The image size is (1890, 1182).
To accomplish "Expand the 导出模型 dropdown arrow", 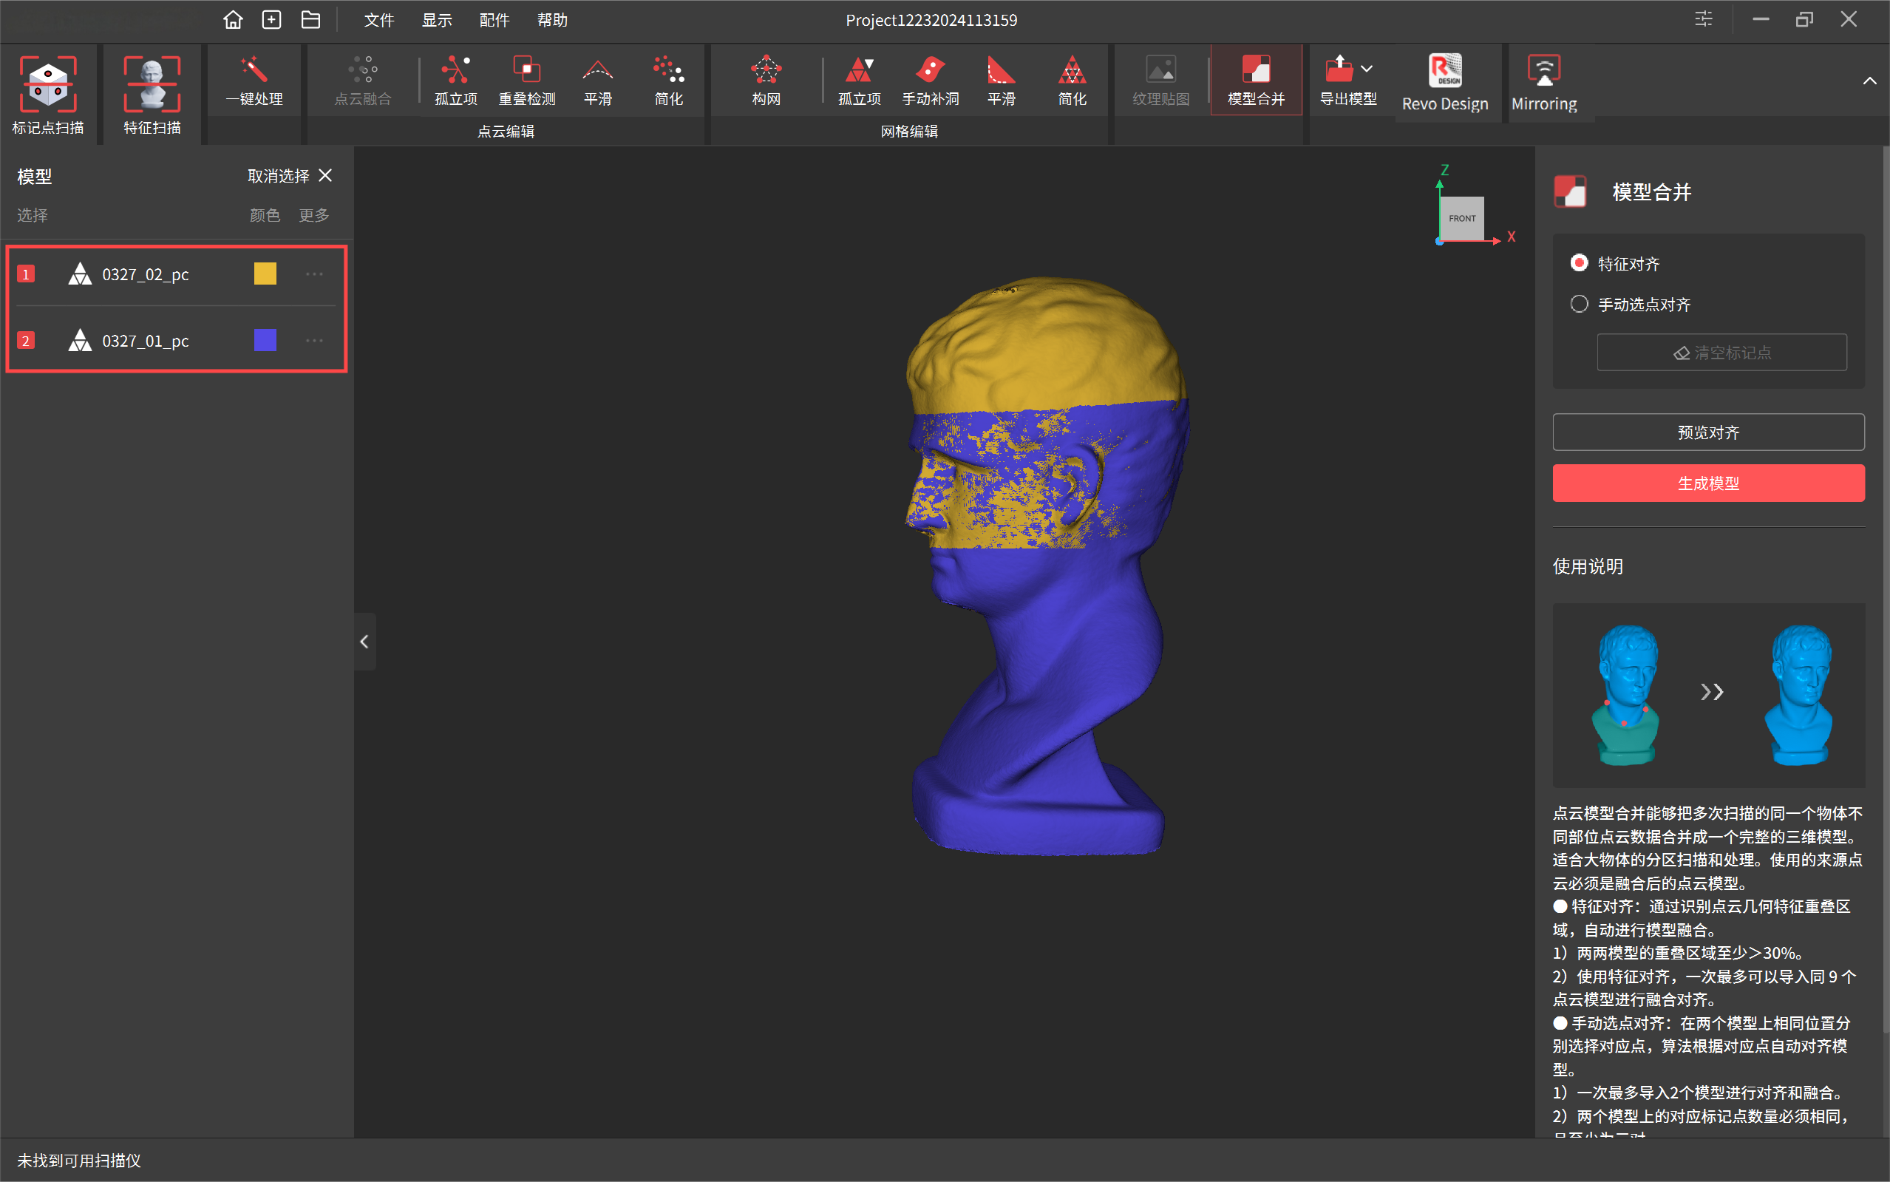I will click(x=1366, y=69).
